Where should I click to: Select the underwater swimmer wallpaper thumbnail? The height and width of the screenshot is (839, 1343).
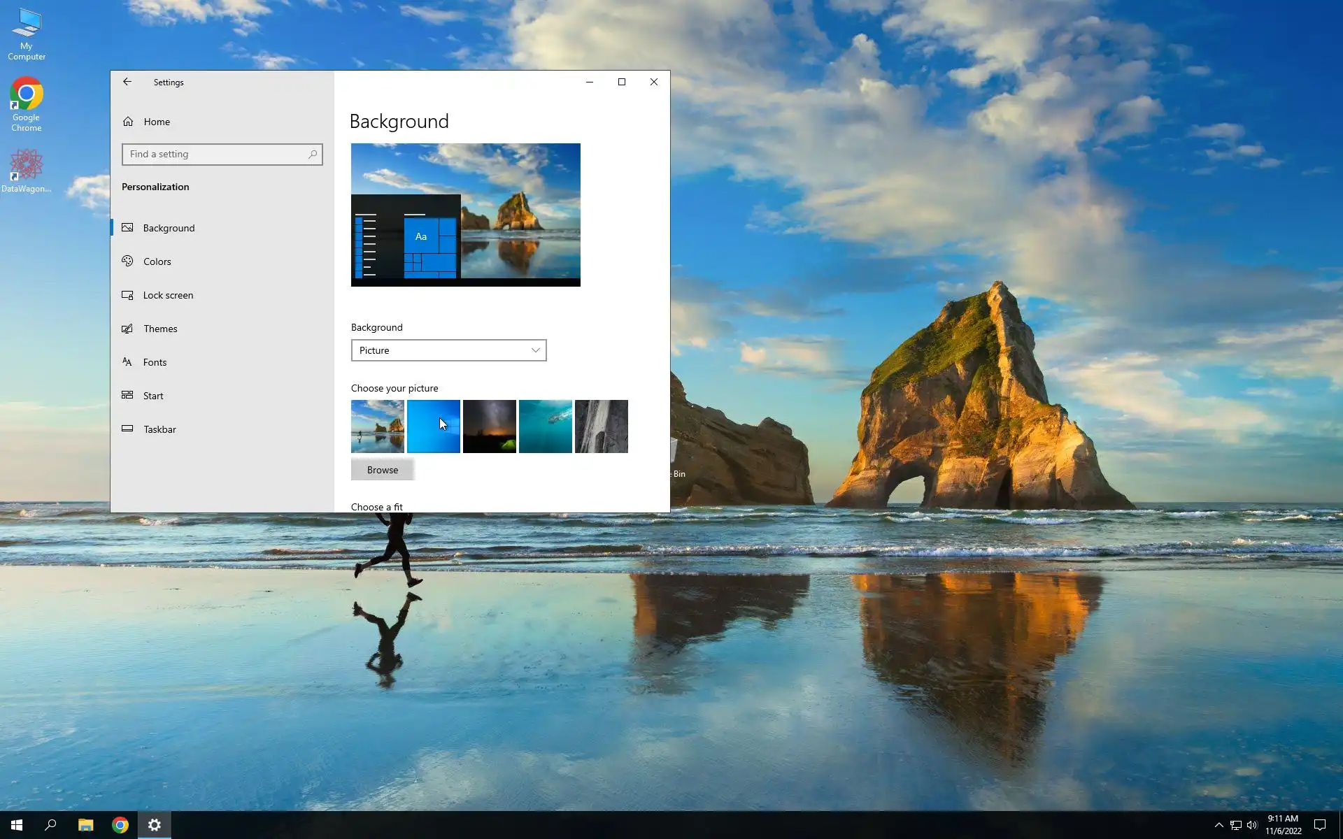545,426
